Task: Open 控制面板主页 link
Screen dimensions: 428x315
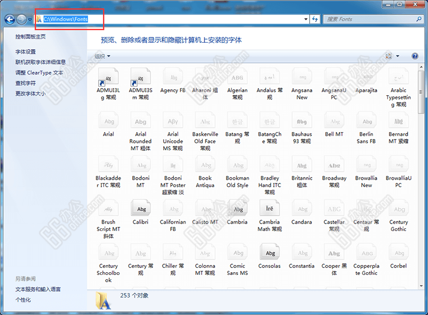Action: 30,36
